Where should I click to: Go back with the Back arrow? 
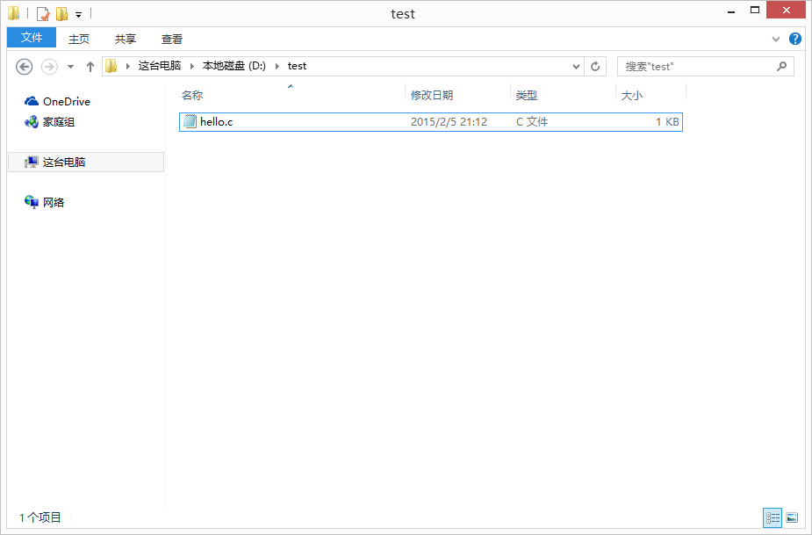pos(25,67)
